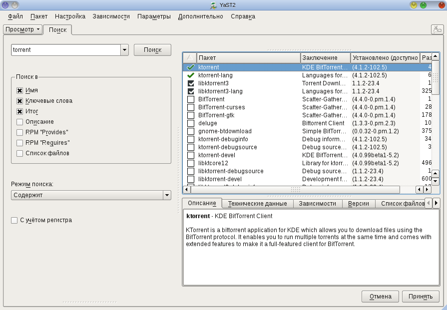The width and height of the screenshot is (447, 310).
Task: Click the sort triangle in the status column header
Action: [190, 57]
